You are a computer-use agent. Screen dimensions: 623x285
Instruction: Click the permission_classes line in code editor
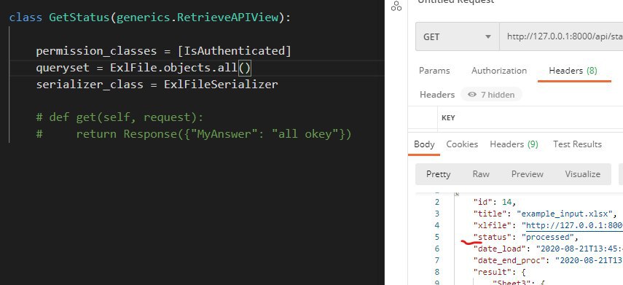coord(164,51)
